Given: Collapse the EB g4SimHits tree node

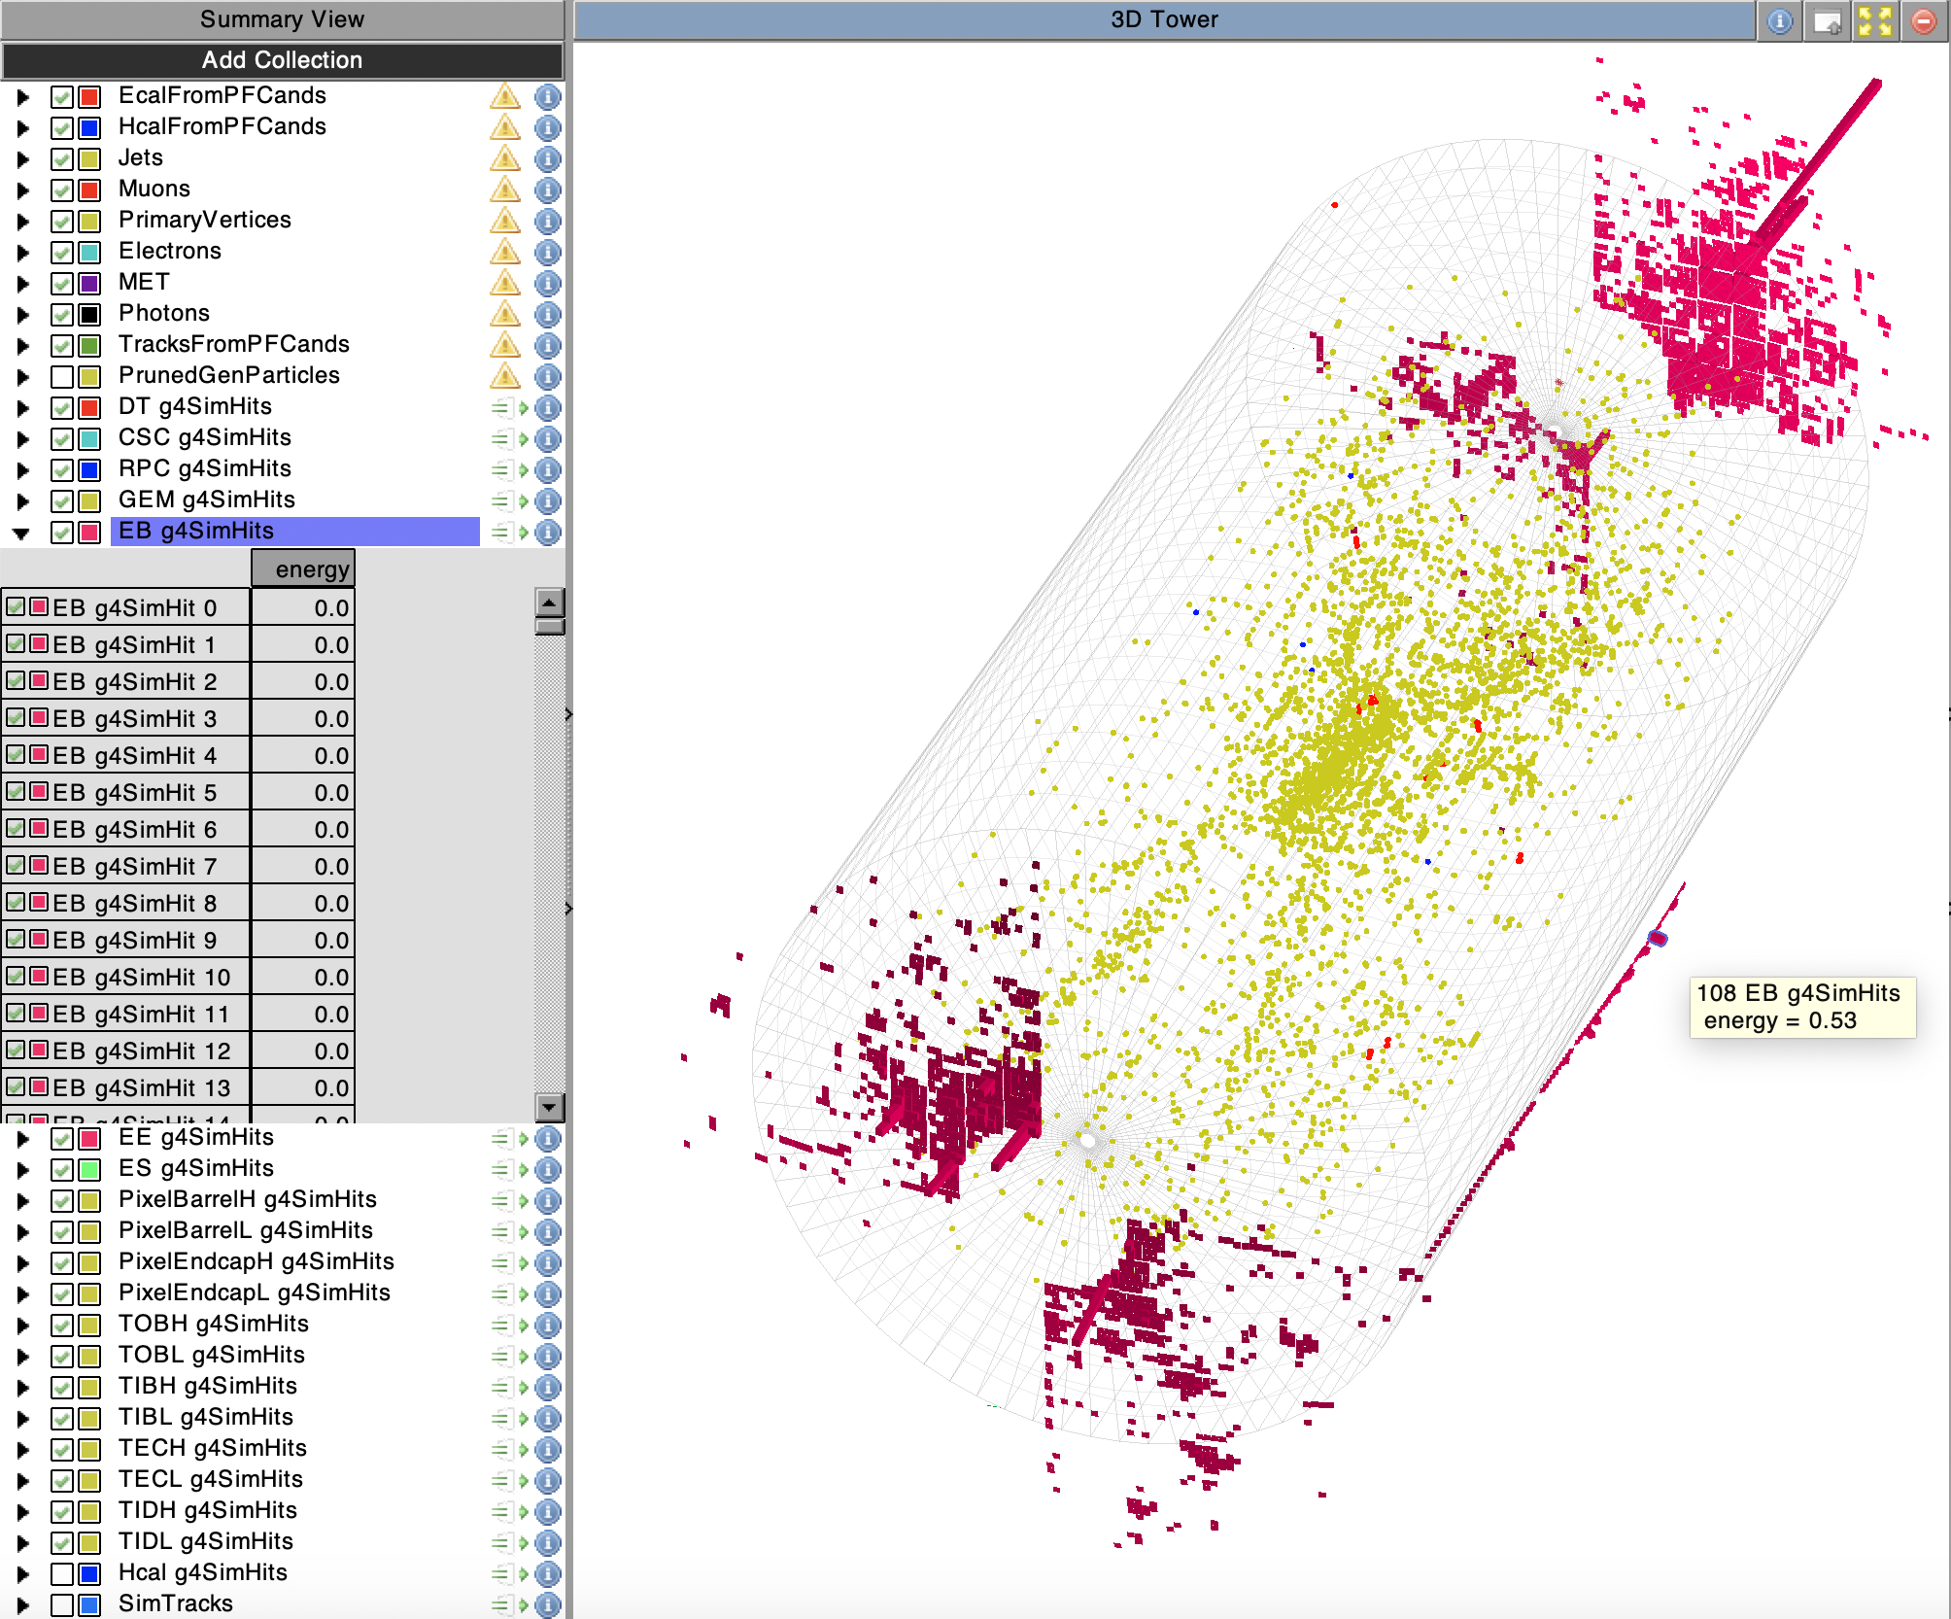Looking at the screenshot, I should pyautogui.click(x=21, y=533).
